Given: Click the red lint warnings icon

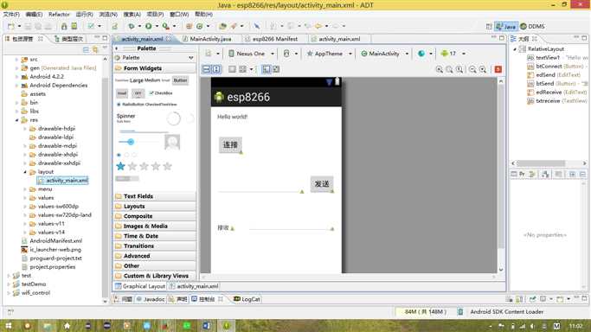Looking at the screenshot, I should (x=498, y=69).
